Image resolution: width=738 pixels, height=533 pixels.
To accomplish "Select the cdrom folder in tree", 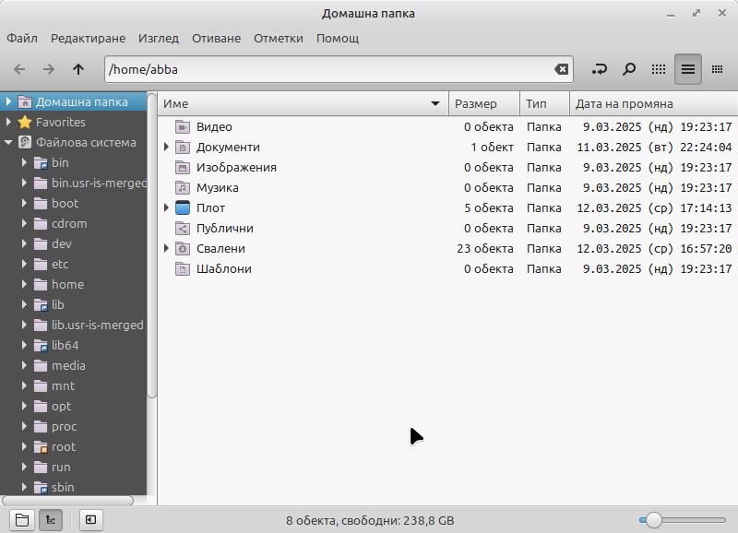I will [x=69, y=223].
